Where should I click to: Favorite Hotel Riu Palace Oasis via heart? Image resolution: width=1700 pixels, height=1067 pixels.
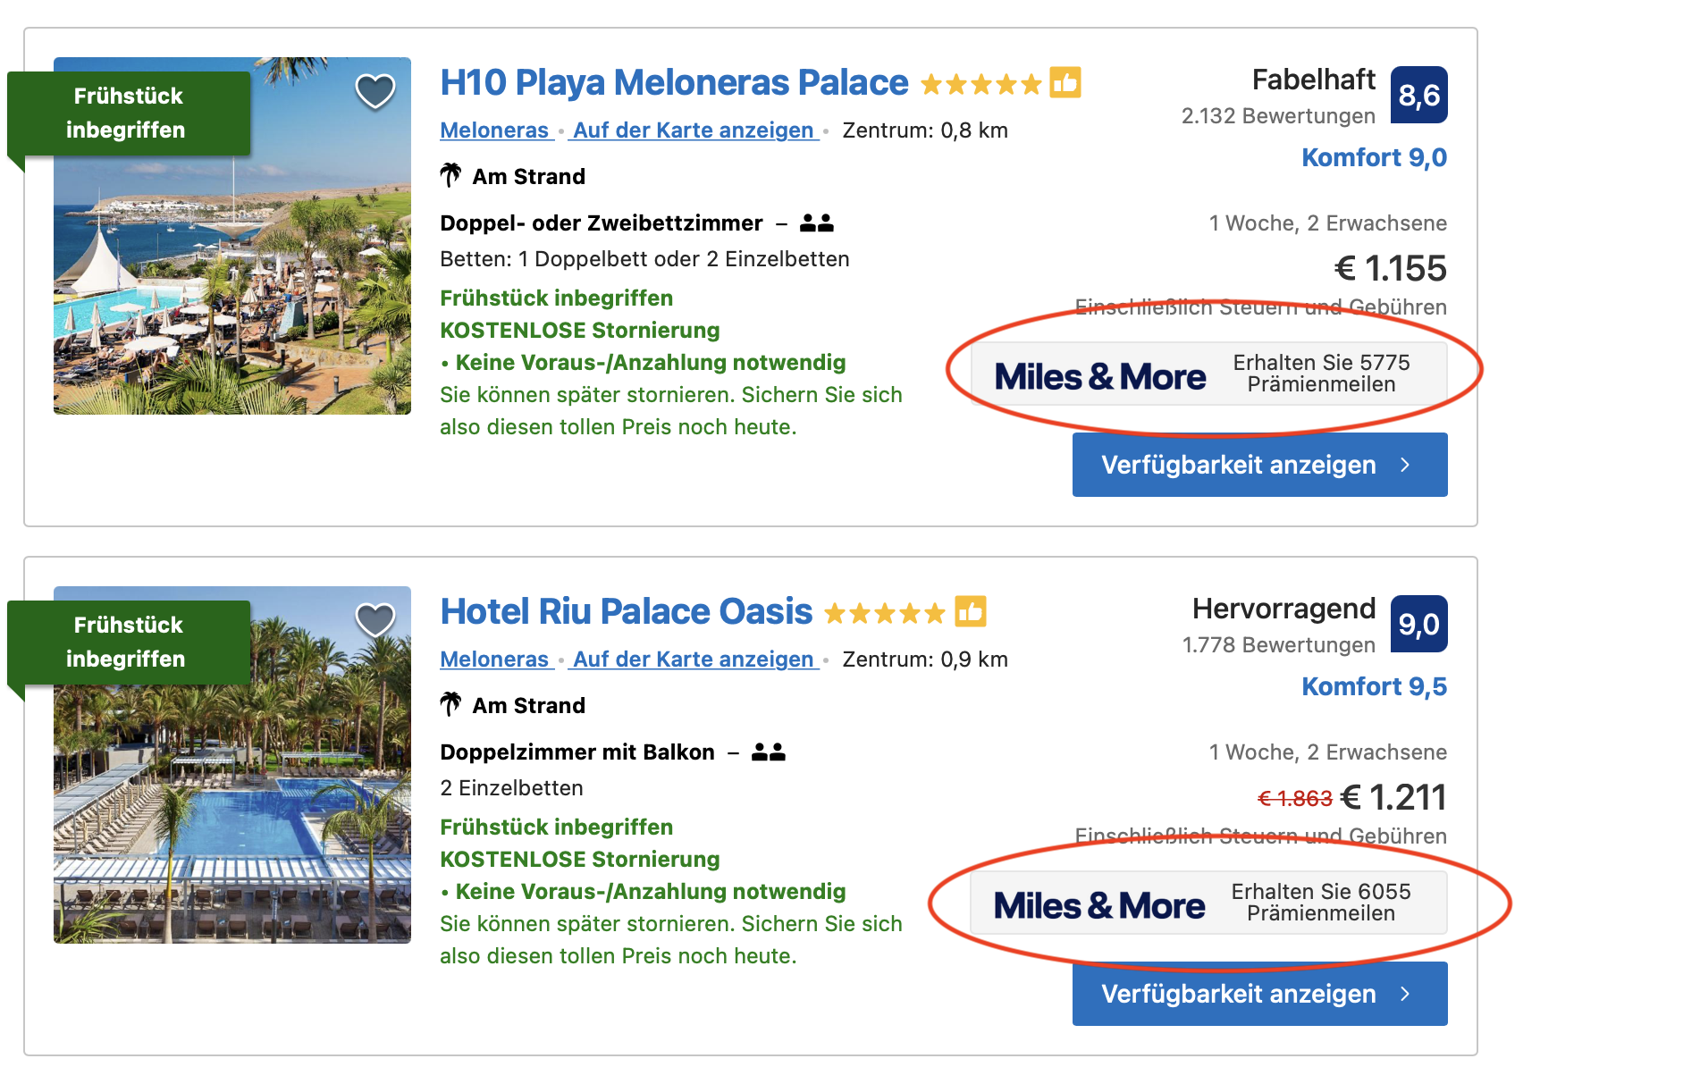click(x=375, y=619)
